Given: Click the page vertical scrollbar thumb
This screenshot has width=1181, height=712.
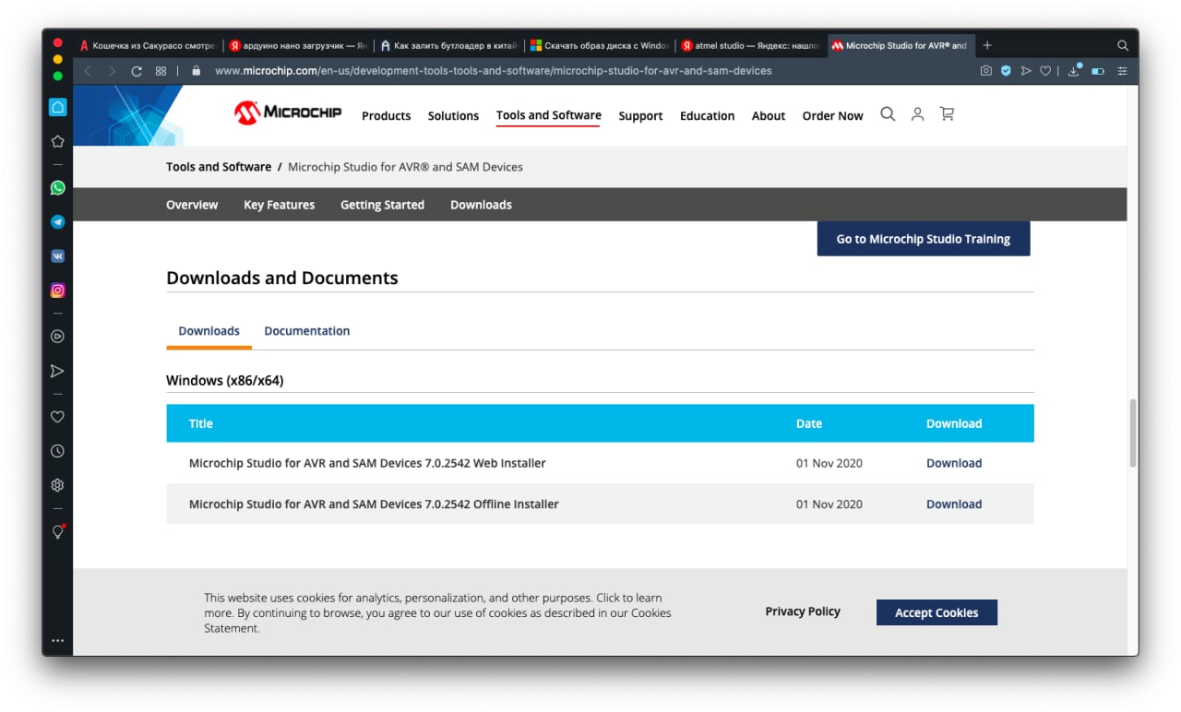Looking at the screenshot, I should 1133,433.
